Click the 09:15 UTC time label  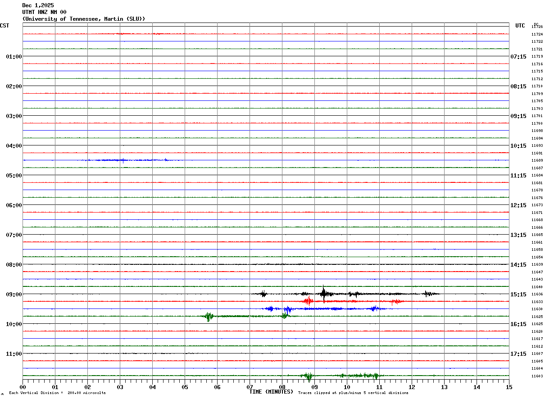[518, 116]
